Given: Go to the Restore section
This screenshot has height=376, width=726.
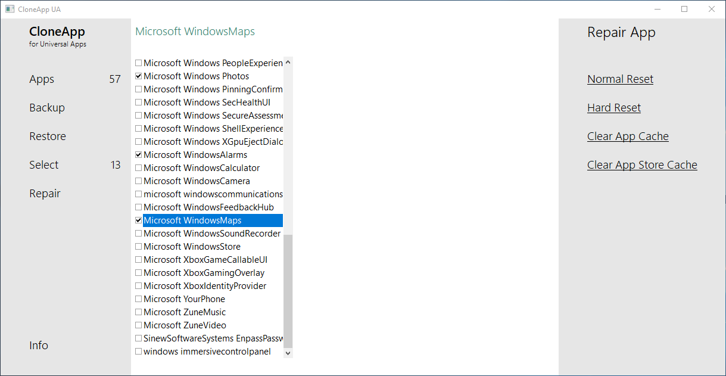Looking at the screenshot, I should 48,136.
